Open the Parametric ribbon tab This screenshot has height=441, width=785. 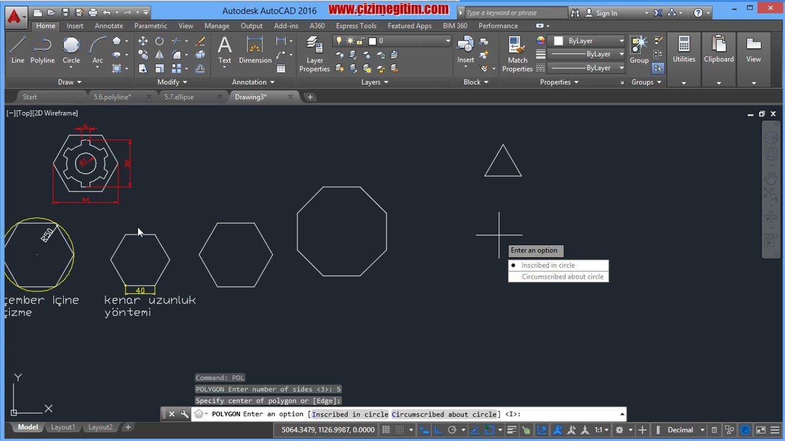(x=150, y=26)
